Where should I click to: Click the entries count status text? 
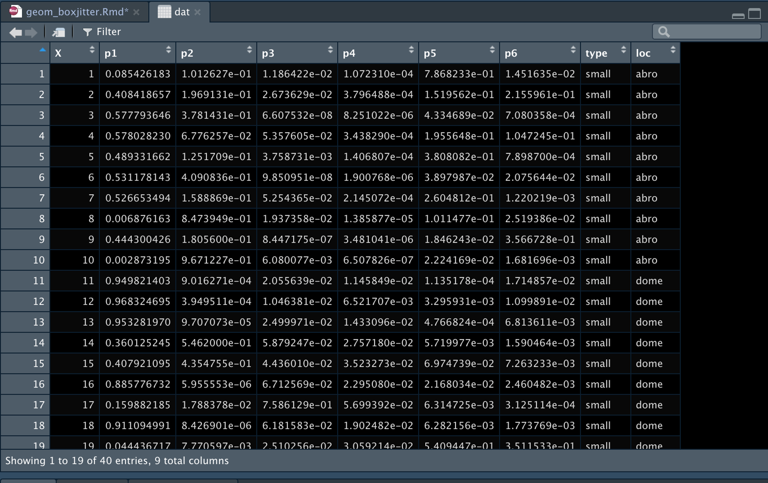coord(117,461)
